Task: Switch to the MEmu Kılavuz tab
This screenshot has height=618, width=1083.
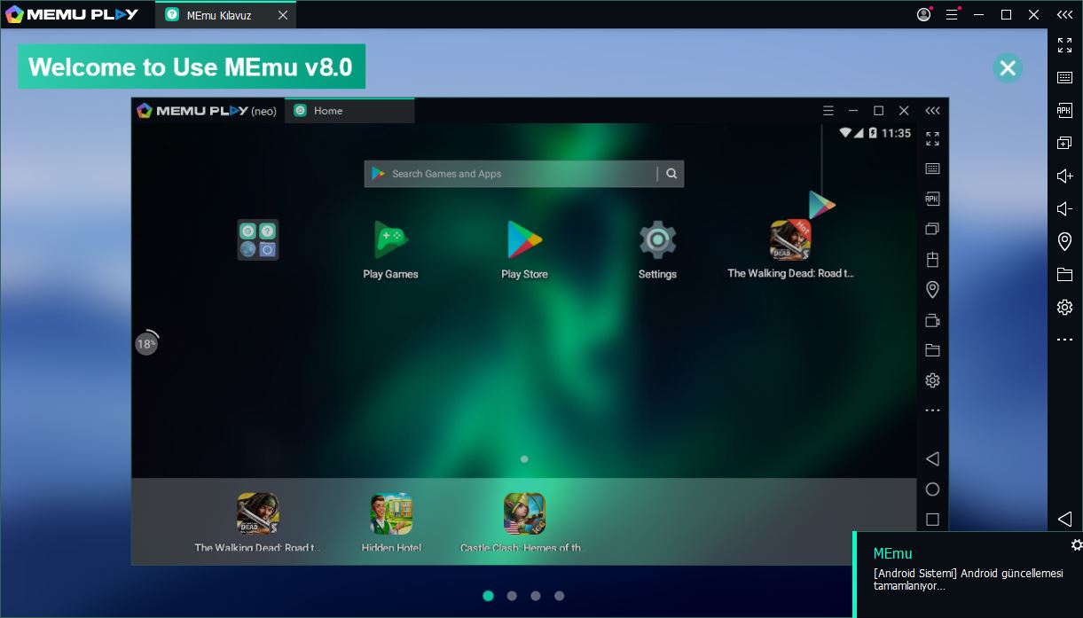Action: (x=219, y=15)
